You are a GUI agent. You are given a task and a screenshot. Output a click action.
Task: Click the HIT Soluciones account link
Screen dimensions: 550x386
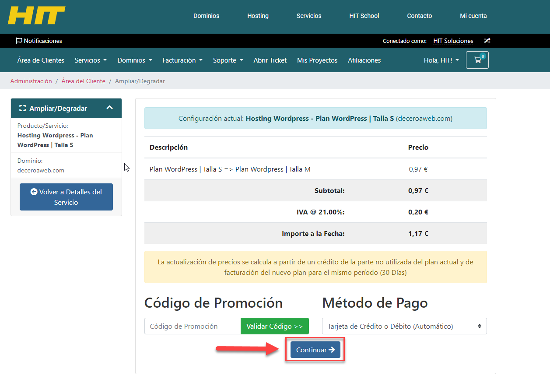453,41
